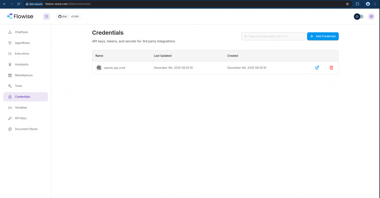Click the GitHub Star button
Viewport: 380px width, 198px height.
tap(63, 17)
